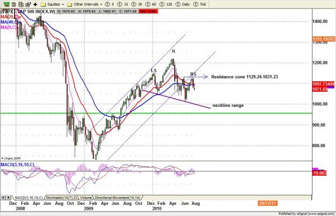Viewport: 336px width, 216px height.
Task: Switch to the Volume tab
Action: pos(86,198)
